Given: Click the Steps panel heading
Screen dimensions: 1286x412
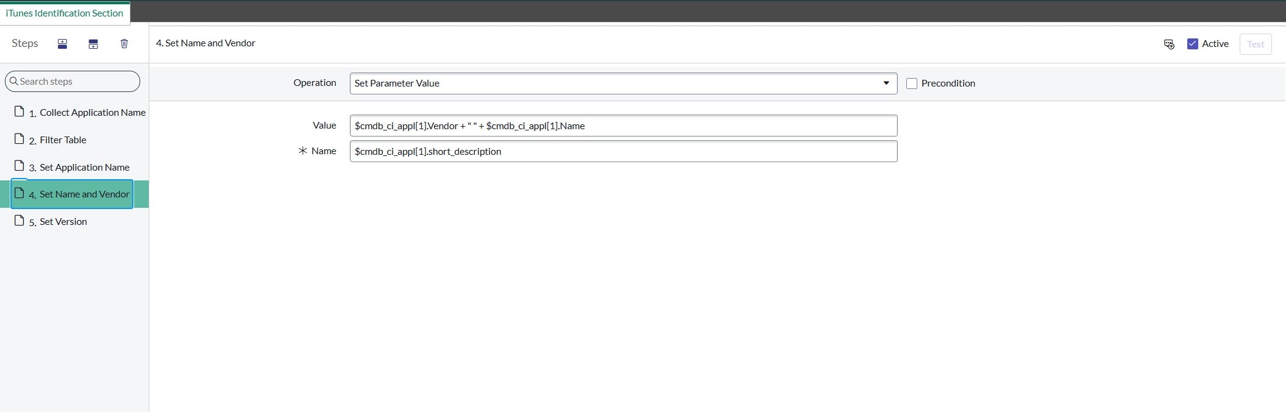Looking at the screenshot, I should coord(25,43).
